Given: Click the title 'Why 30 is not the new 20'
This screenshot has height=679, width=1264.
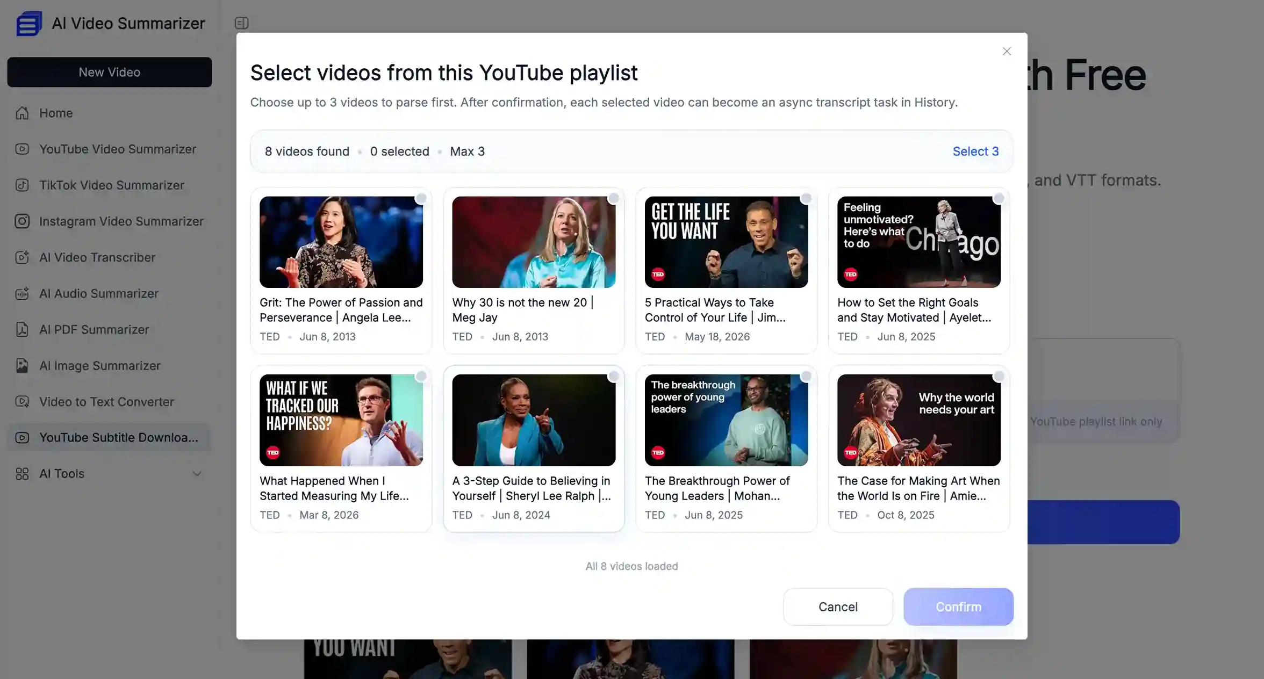Looking at the screenshot, I should click(x=523, y=310).
